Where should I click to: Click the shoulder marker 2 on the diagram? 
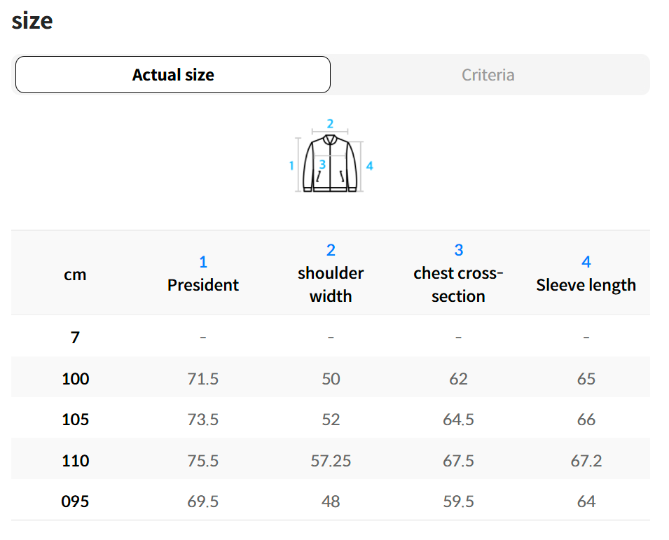point(331,123)
